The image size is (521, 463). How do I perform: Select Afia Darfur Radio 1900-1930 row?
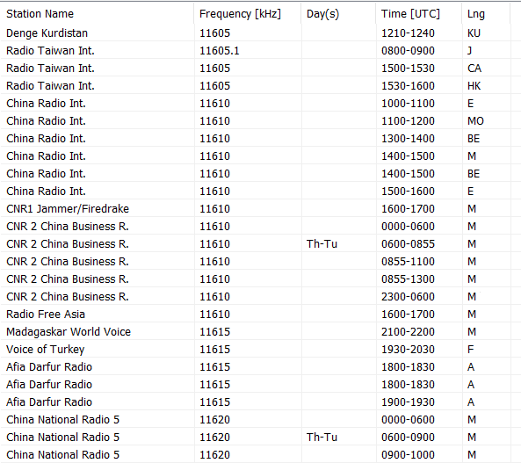[x=255, y=402]
